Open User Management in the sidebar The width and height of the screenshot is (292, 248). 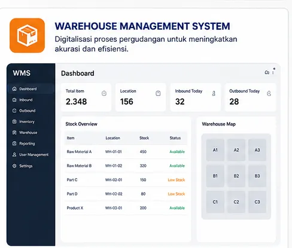pos(34,155)
